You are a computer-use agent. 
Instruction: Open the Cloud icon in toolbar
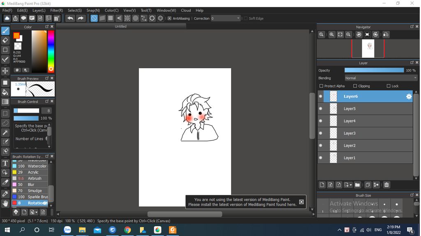pyautogui.click(x=7, y=18)
